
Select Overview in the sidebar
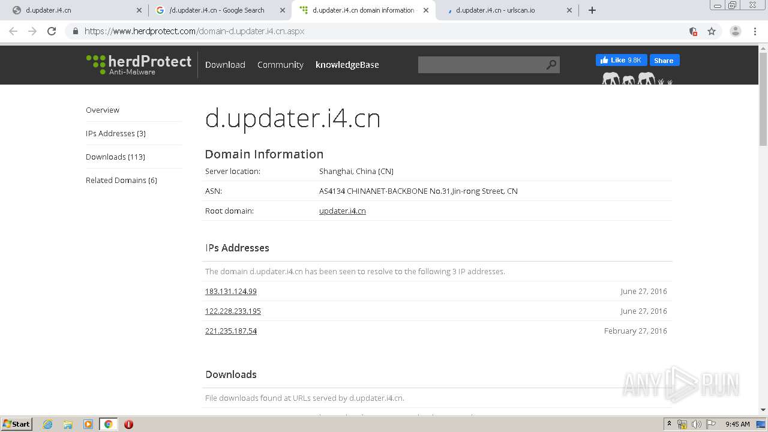[103, 110]
